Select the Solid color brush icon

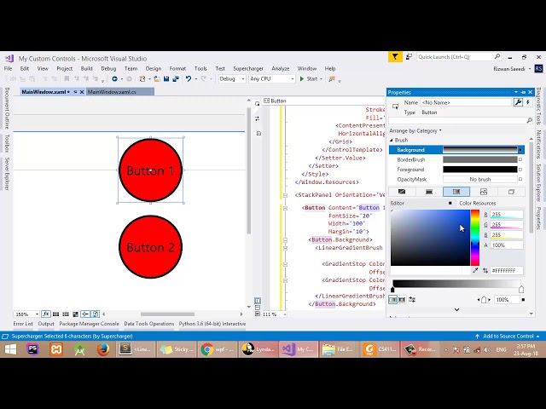pos(429,192)
